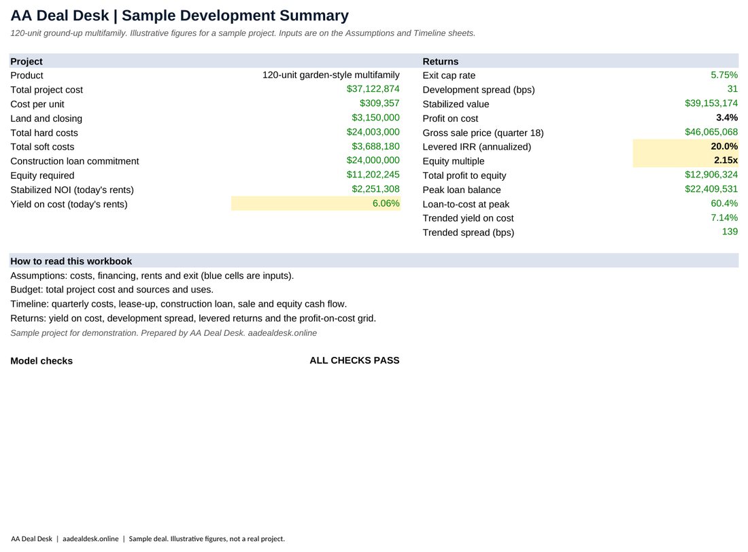Click 'Development spread (bps)' label
Screen dimensions: 748x552
pos(479,90)
